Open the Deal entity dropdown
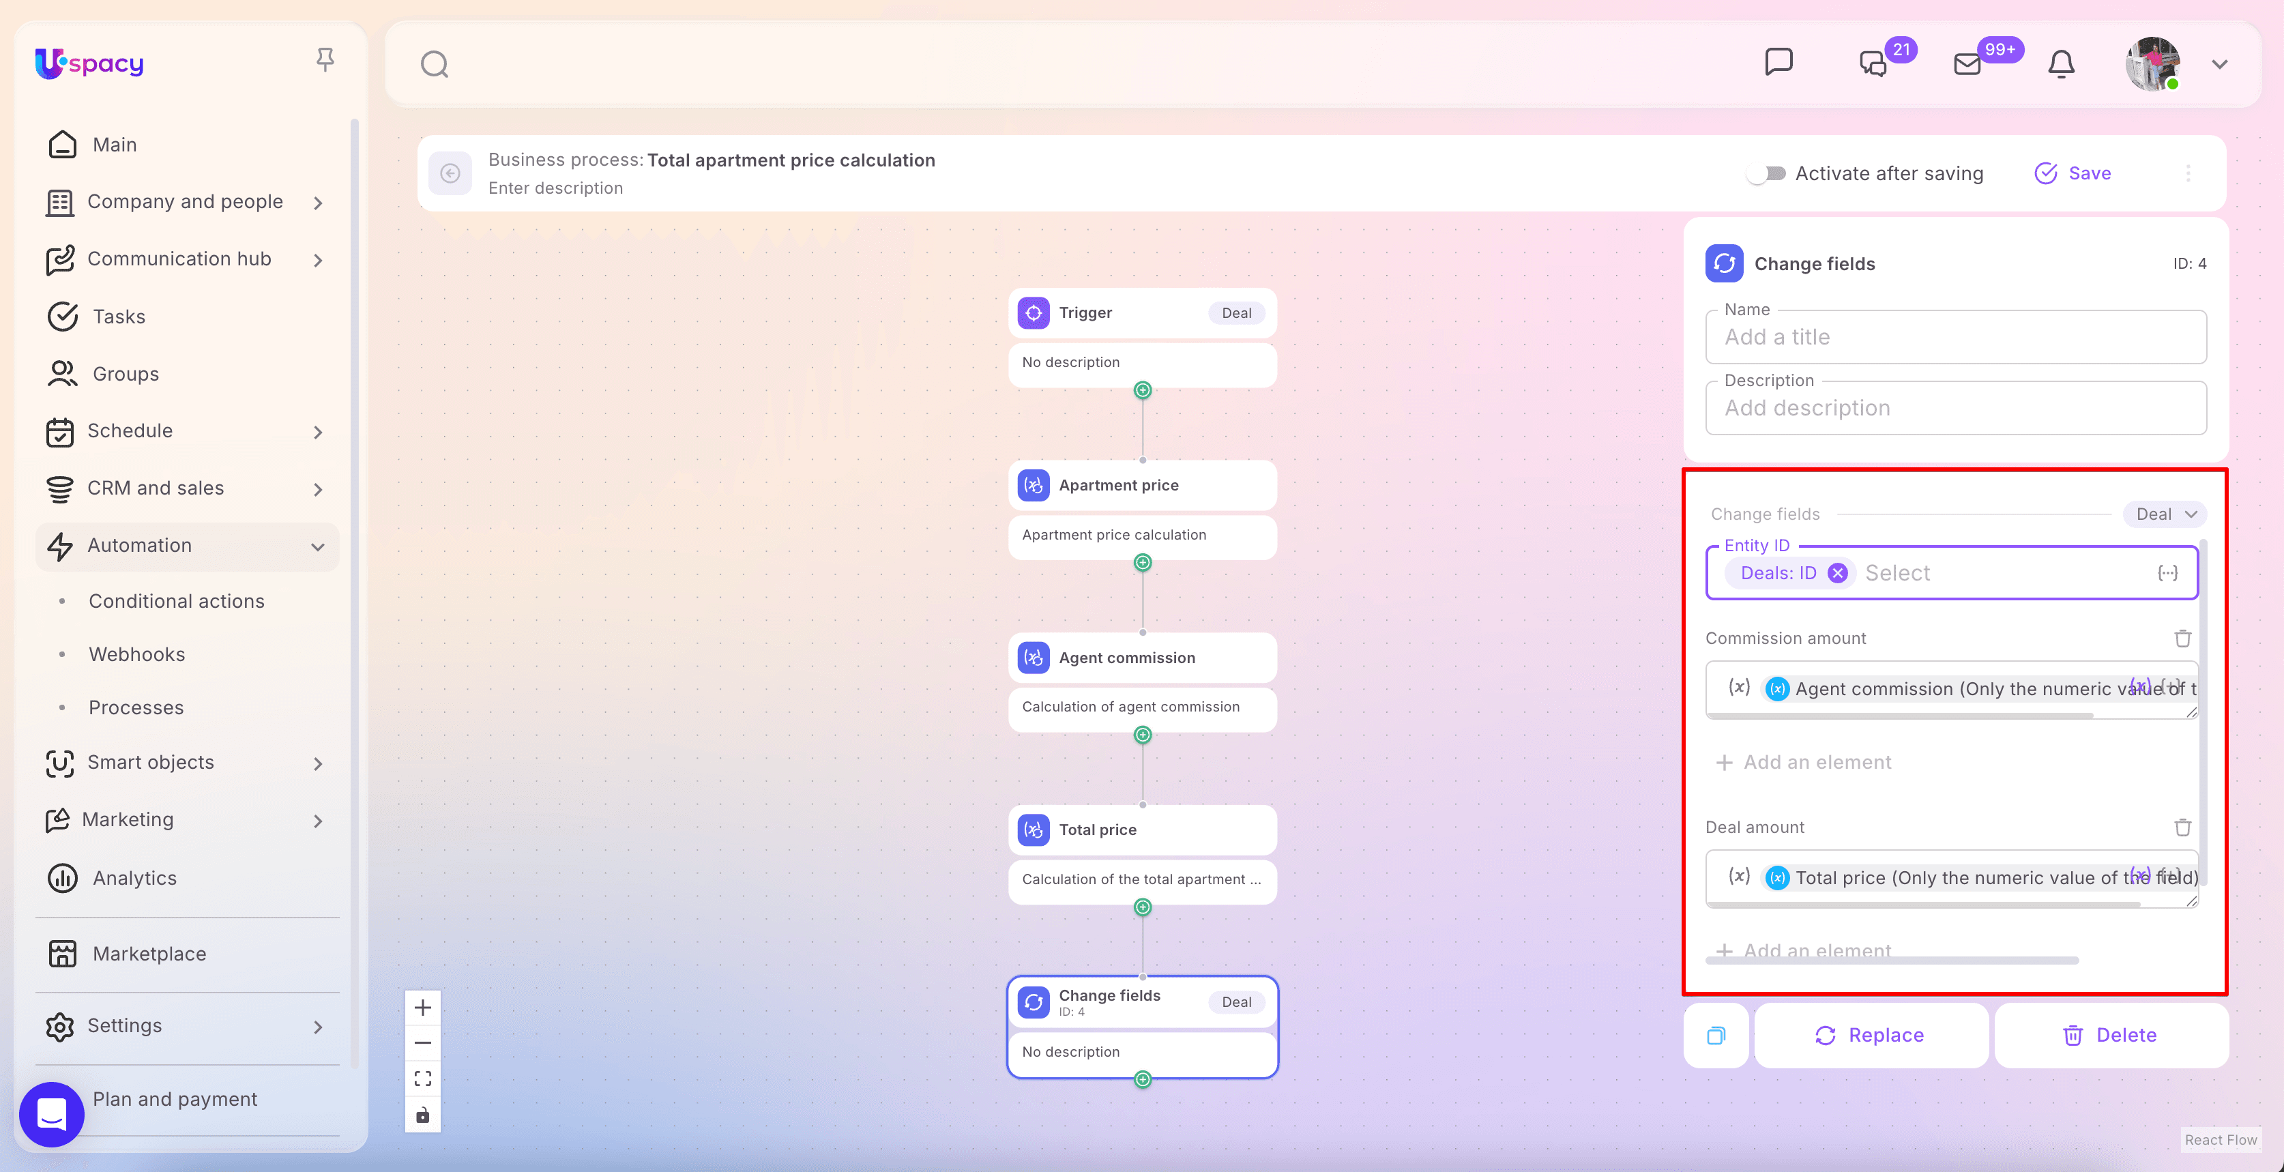This screenshot has width=2284, height=1172. pos(2165,514)
